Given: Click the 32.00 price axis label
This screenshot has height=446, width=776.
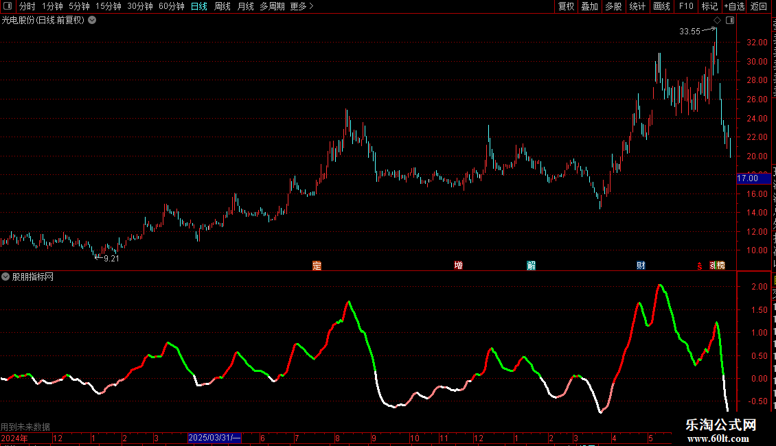Looking at the screenshot, I should (x=757, y=43).
